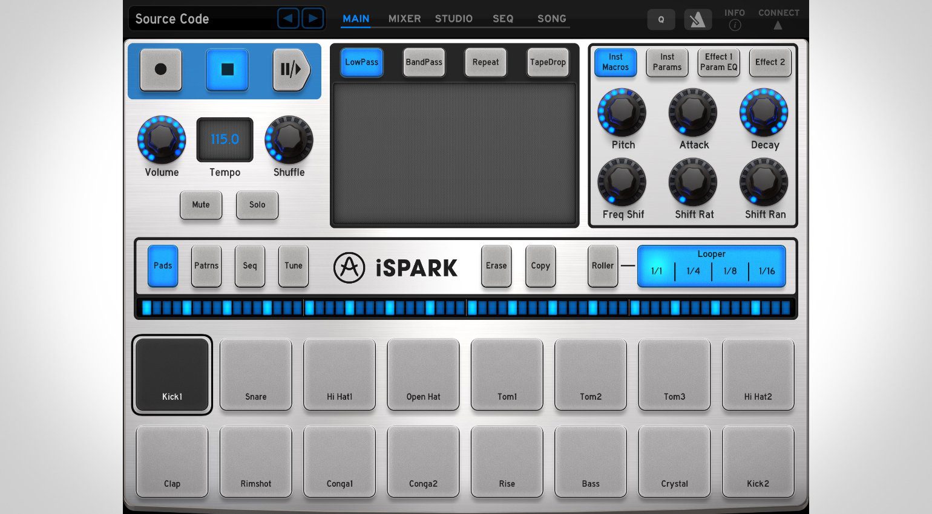The width and height of the screenshot is (932, 514).
Task: Toggle Mute for the selected instrument
Action: coord(201,205)
